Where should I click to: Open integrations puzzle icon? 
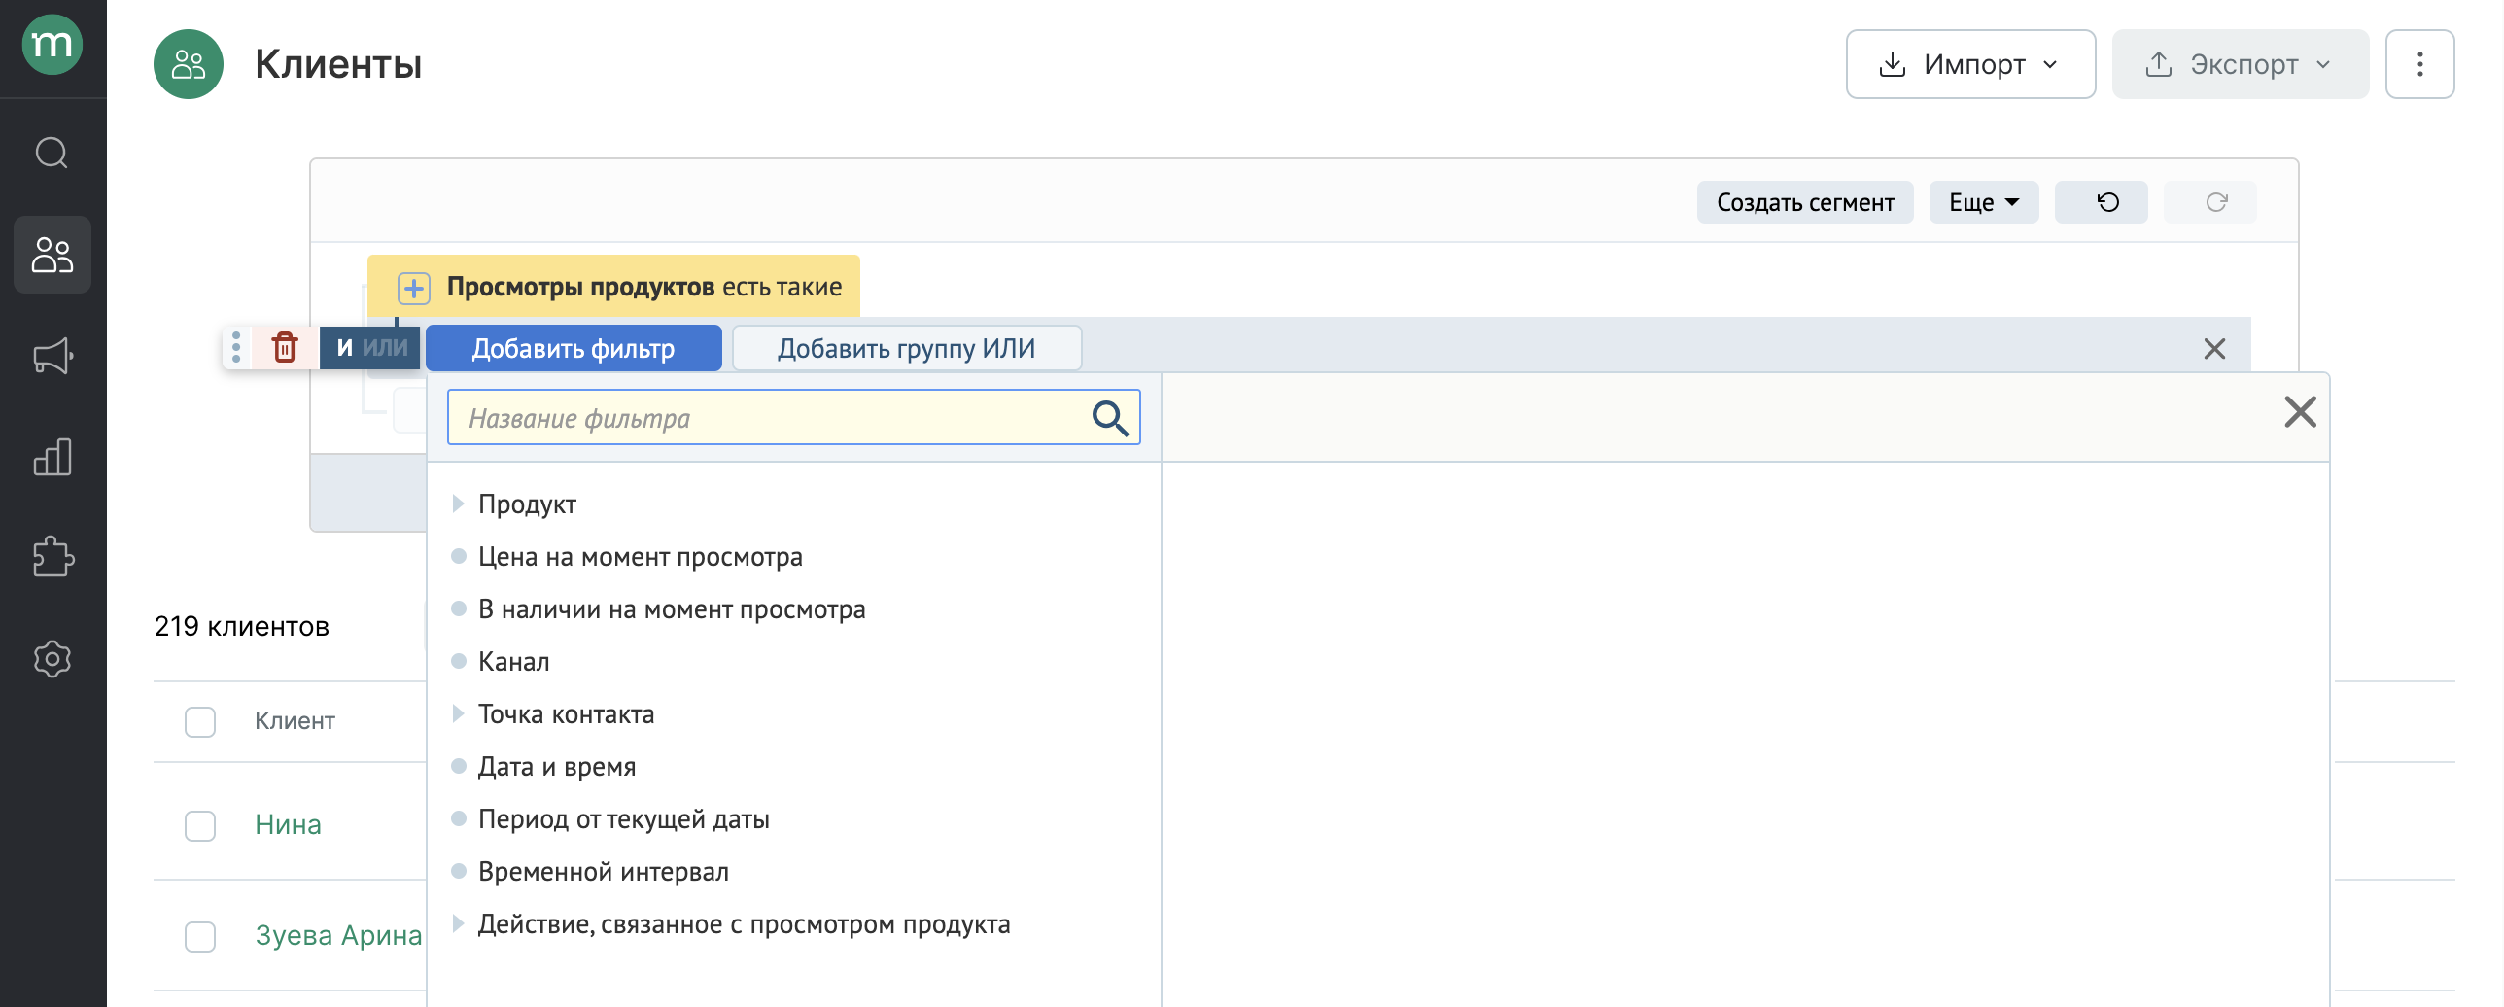(52, 558)
